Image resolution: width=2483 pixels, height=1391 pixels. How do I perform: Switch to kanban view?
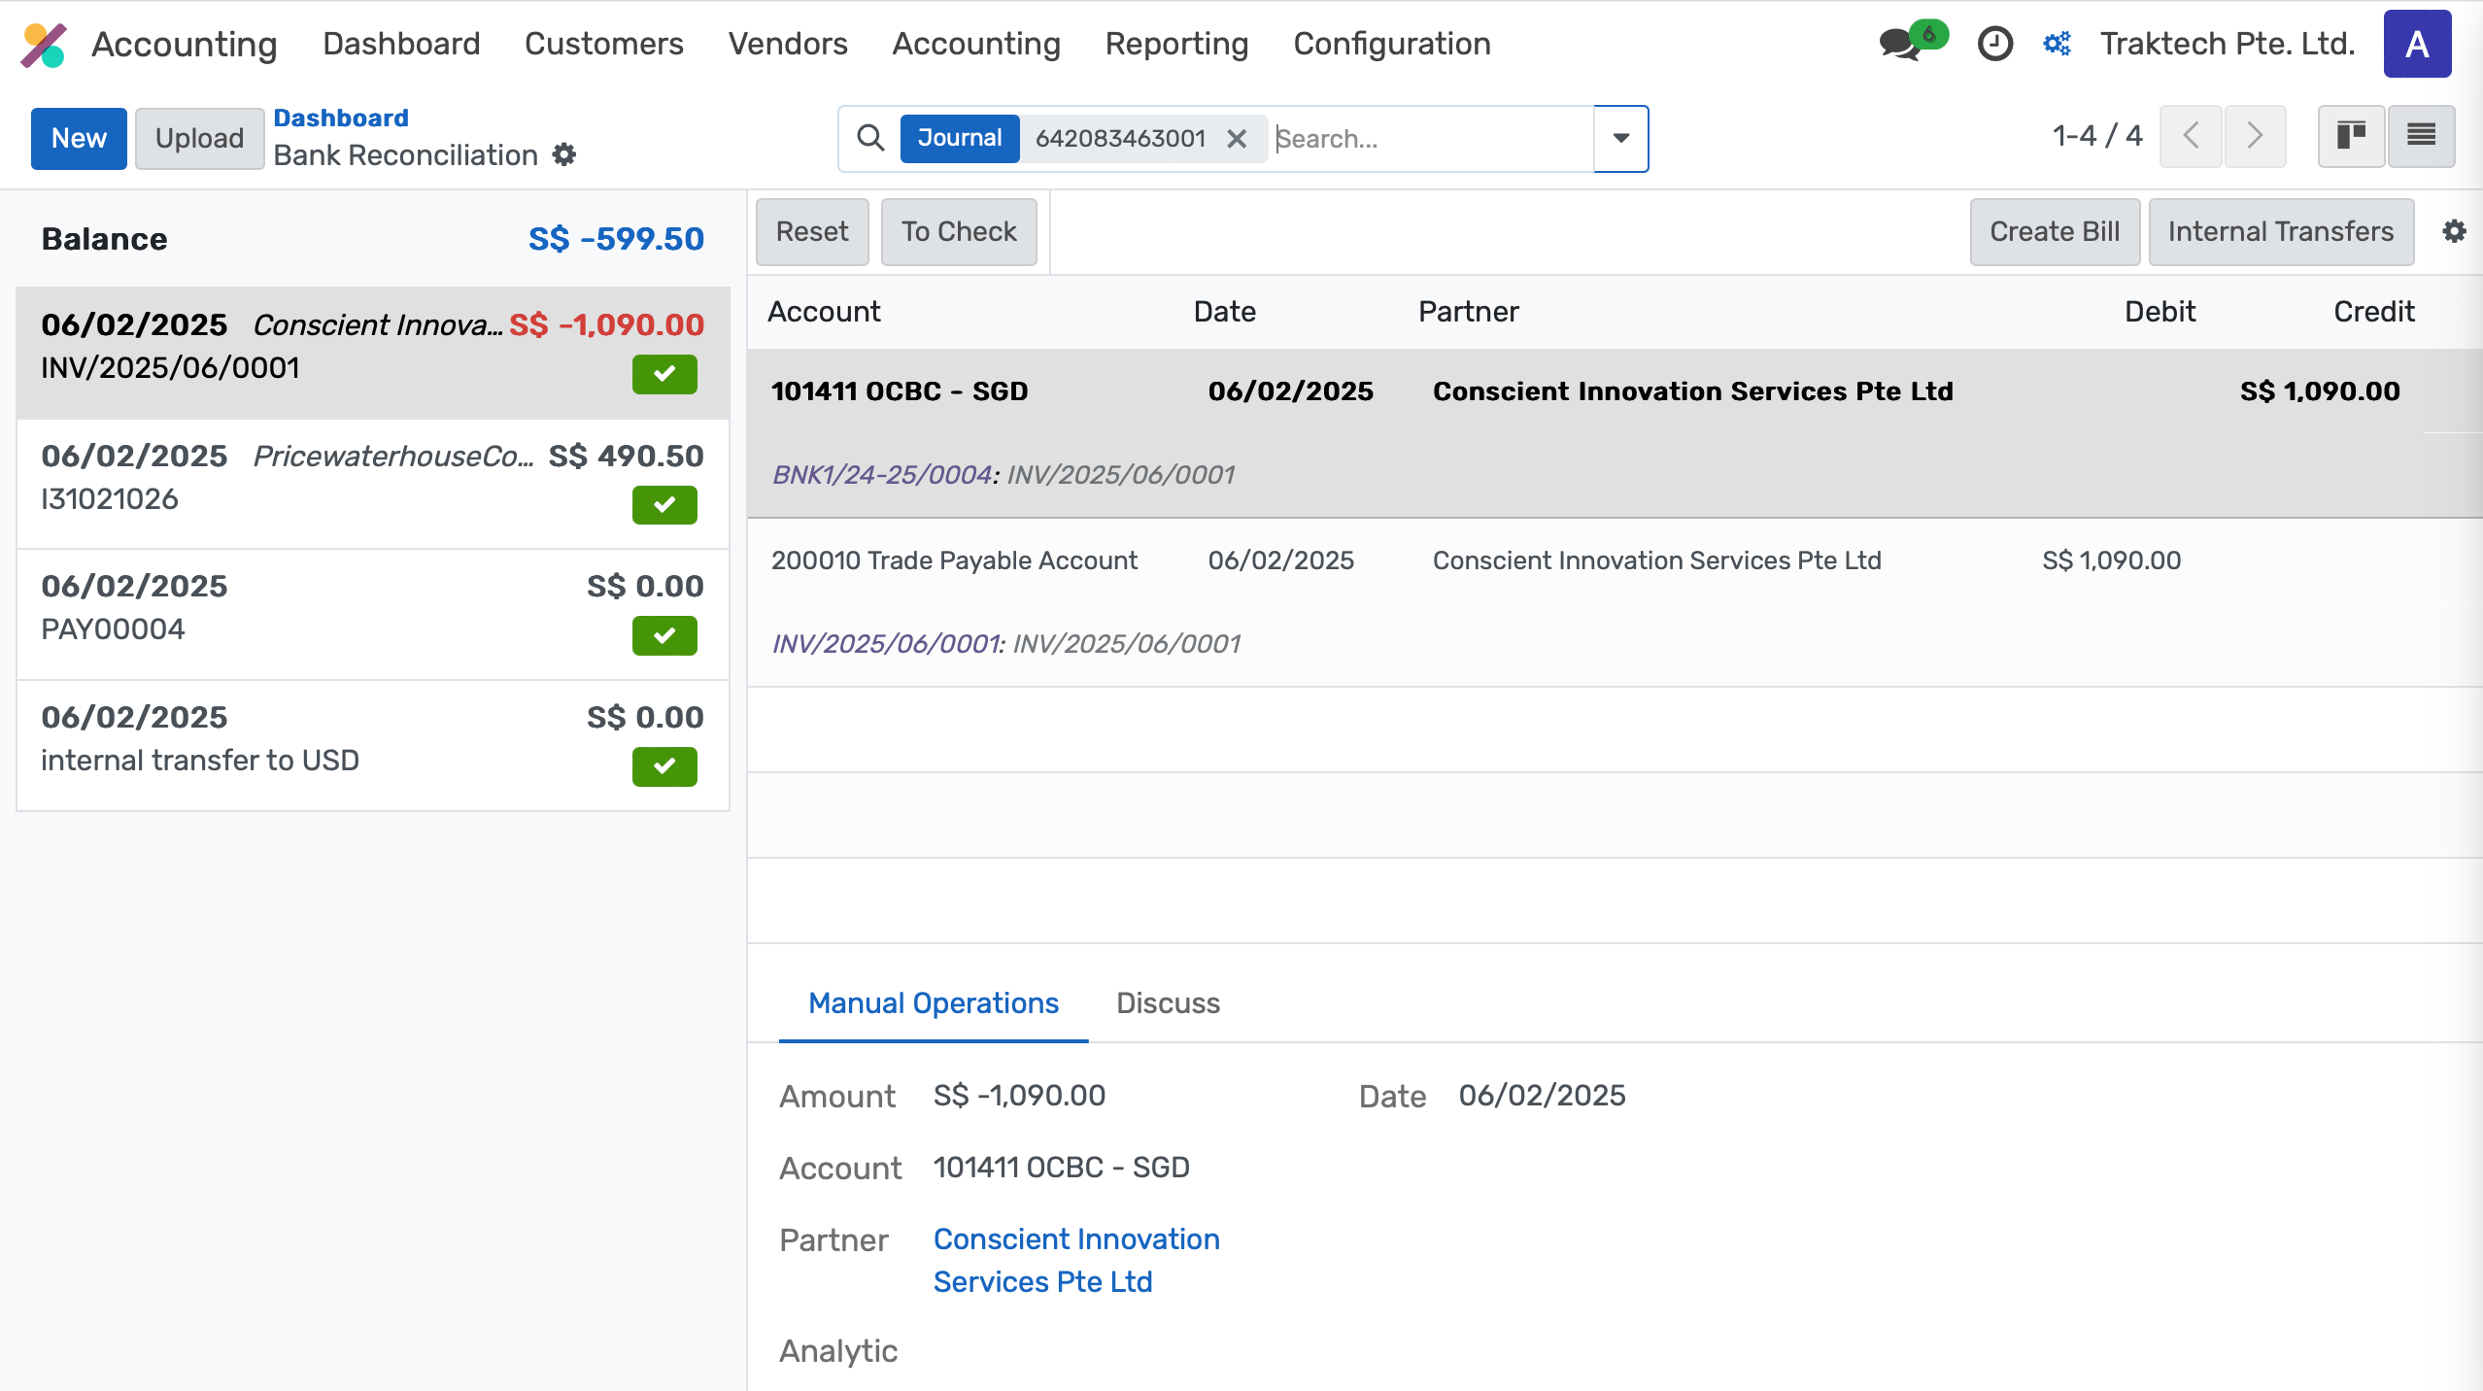pyautogui.click(x=2352, y=136)
